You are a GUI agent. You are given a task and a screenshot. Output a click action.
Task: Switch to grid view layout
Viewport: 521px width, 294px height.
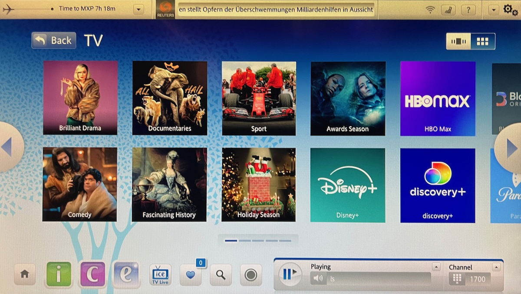click(x=483, y=41)
